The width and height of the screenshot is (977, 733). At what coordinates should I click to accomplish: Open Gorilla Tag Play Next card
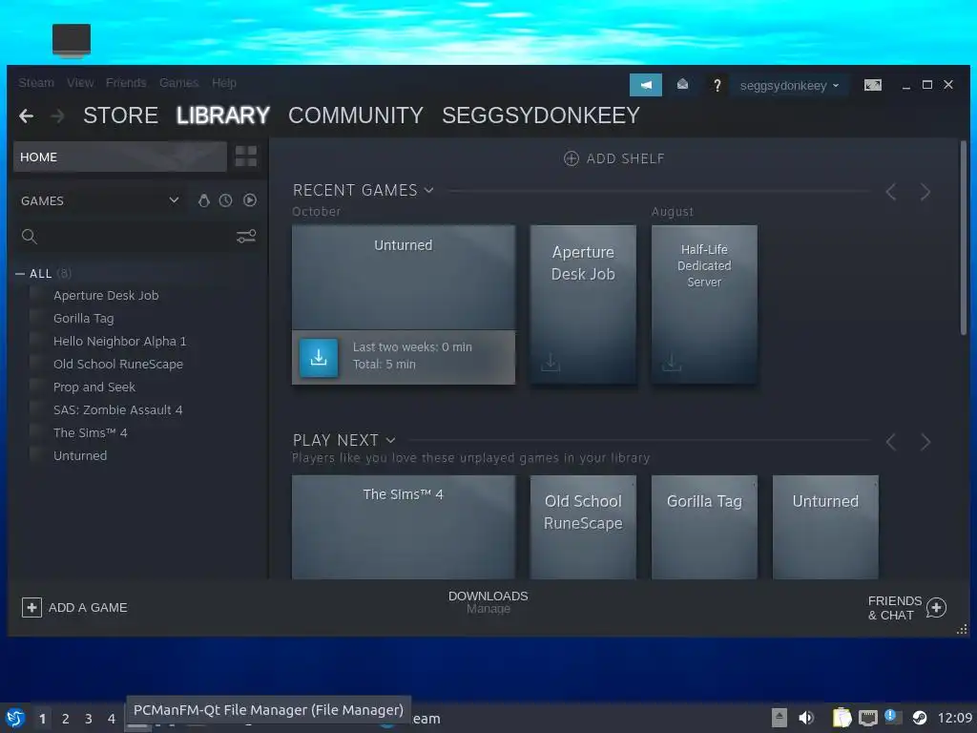pos(704,527)
